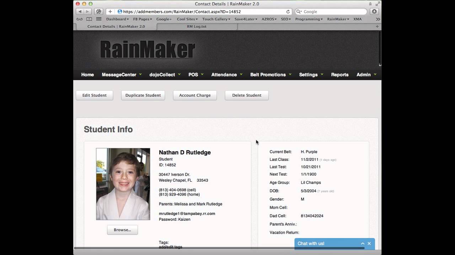Open the dojoCollect menu
Image resolution: width=455 pixels, height=255 pixels.
click(165, 75)
